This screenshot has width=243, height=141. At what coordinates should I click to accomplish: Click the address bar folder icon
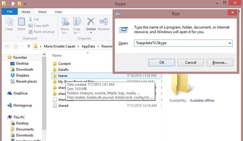[x=36, y=46]
